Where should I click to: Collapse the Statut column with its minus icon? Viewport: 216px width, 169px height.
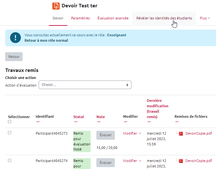click(x=75, y=122)
